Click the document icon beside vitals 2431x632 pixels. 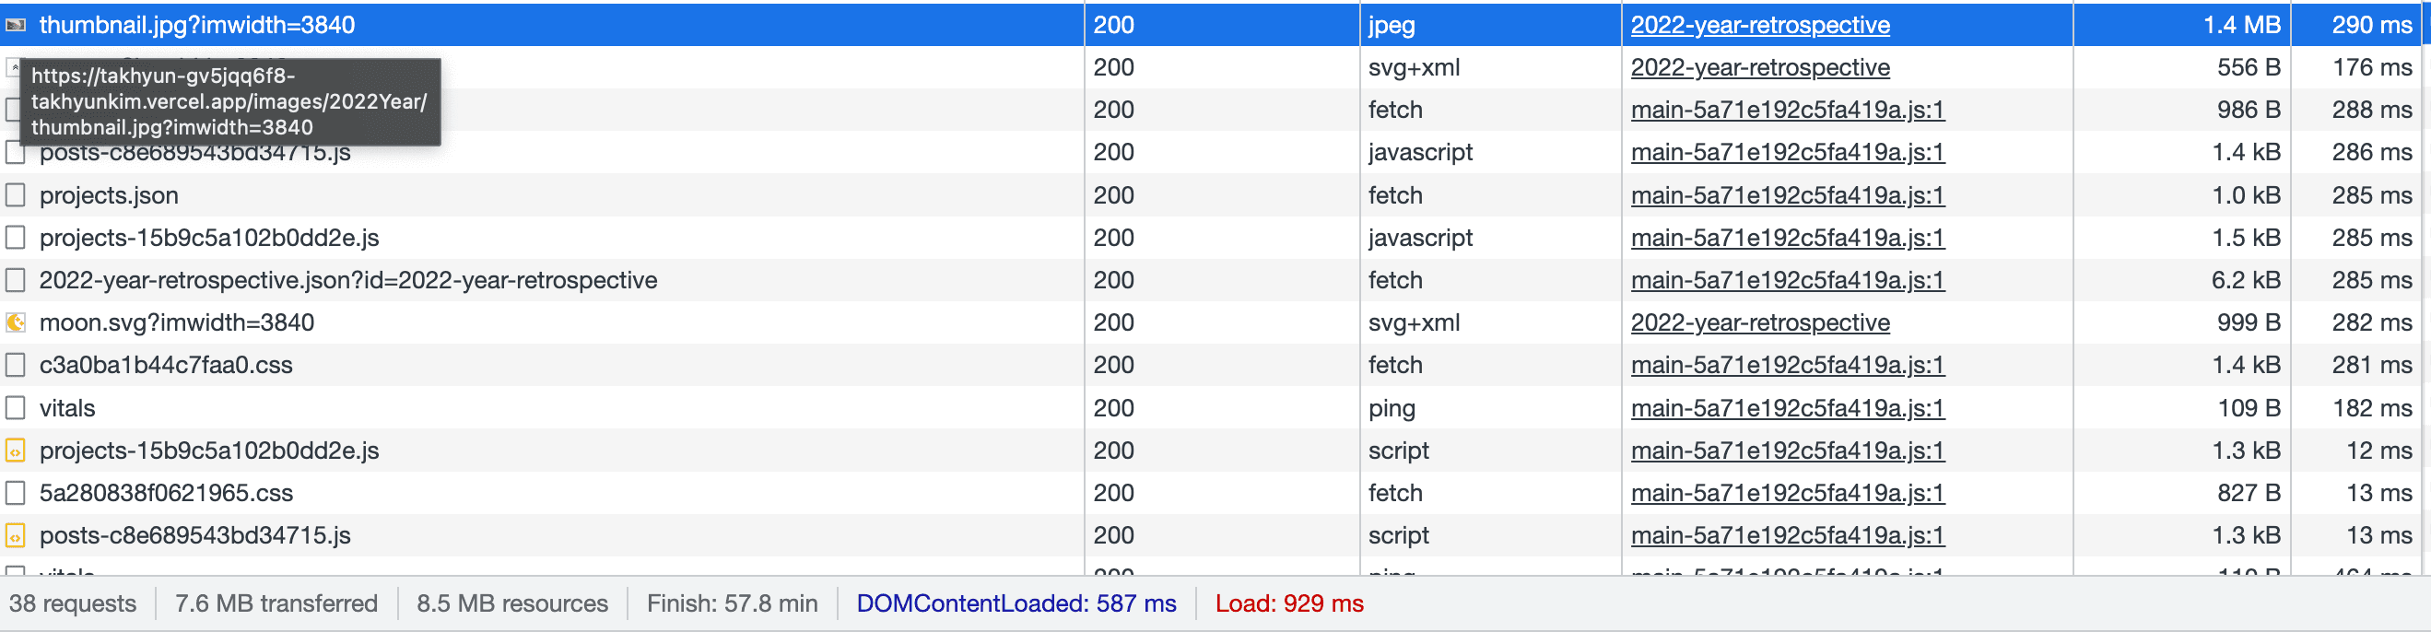[x=15, y=408]
